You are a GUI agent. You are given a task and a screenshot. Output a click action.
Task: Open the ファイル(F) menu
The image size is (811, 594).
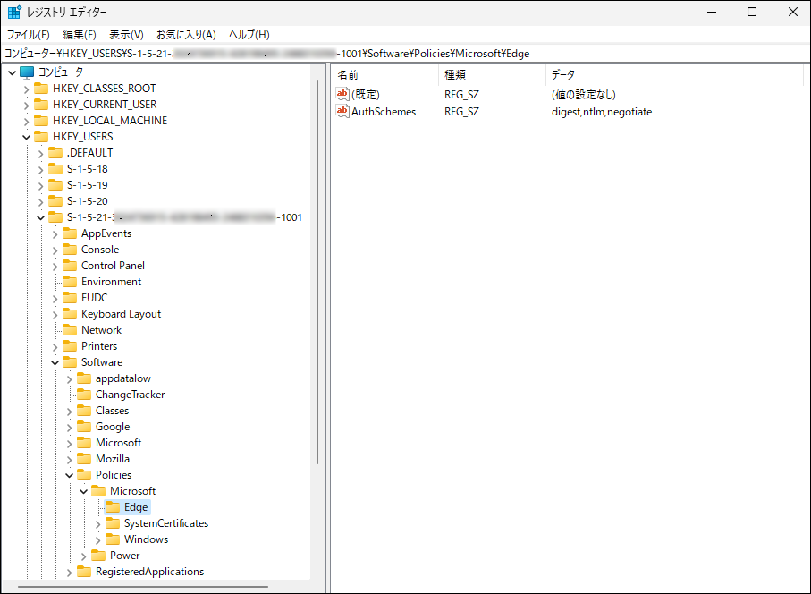[28, 35]
